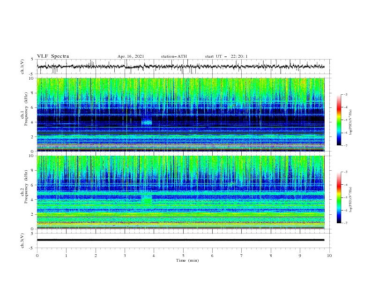Click the ch.2 colorbar "log(PSD)(V²/Hz)" label

click(351, 200)
